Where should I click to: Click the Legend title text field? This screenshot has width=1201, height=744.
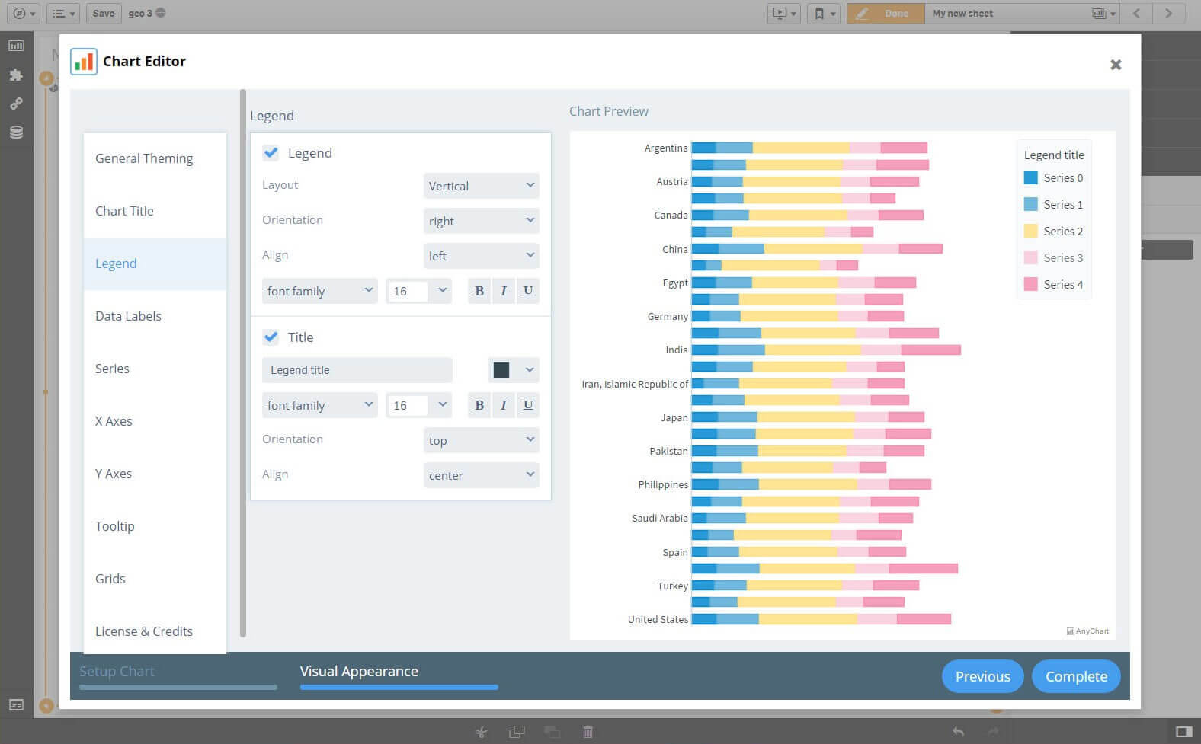(x=357, y=370)
